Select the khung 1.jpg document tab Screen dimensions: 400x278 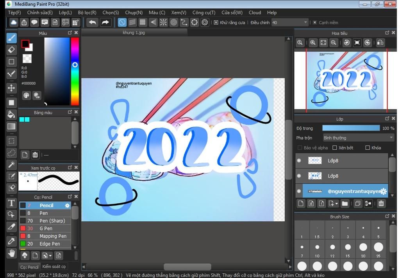[134, 32]
